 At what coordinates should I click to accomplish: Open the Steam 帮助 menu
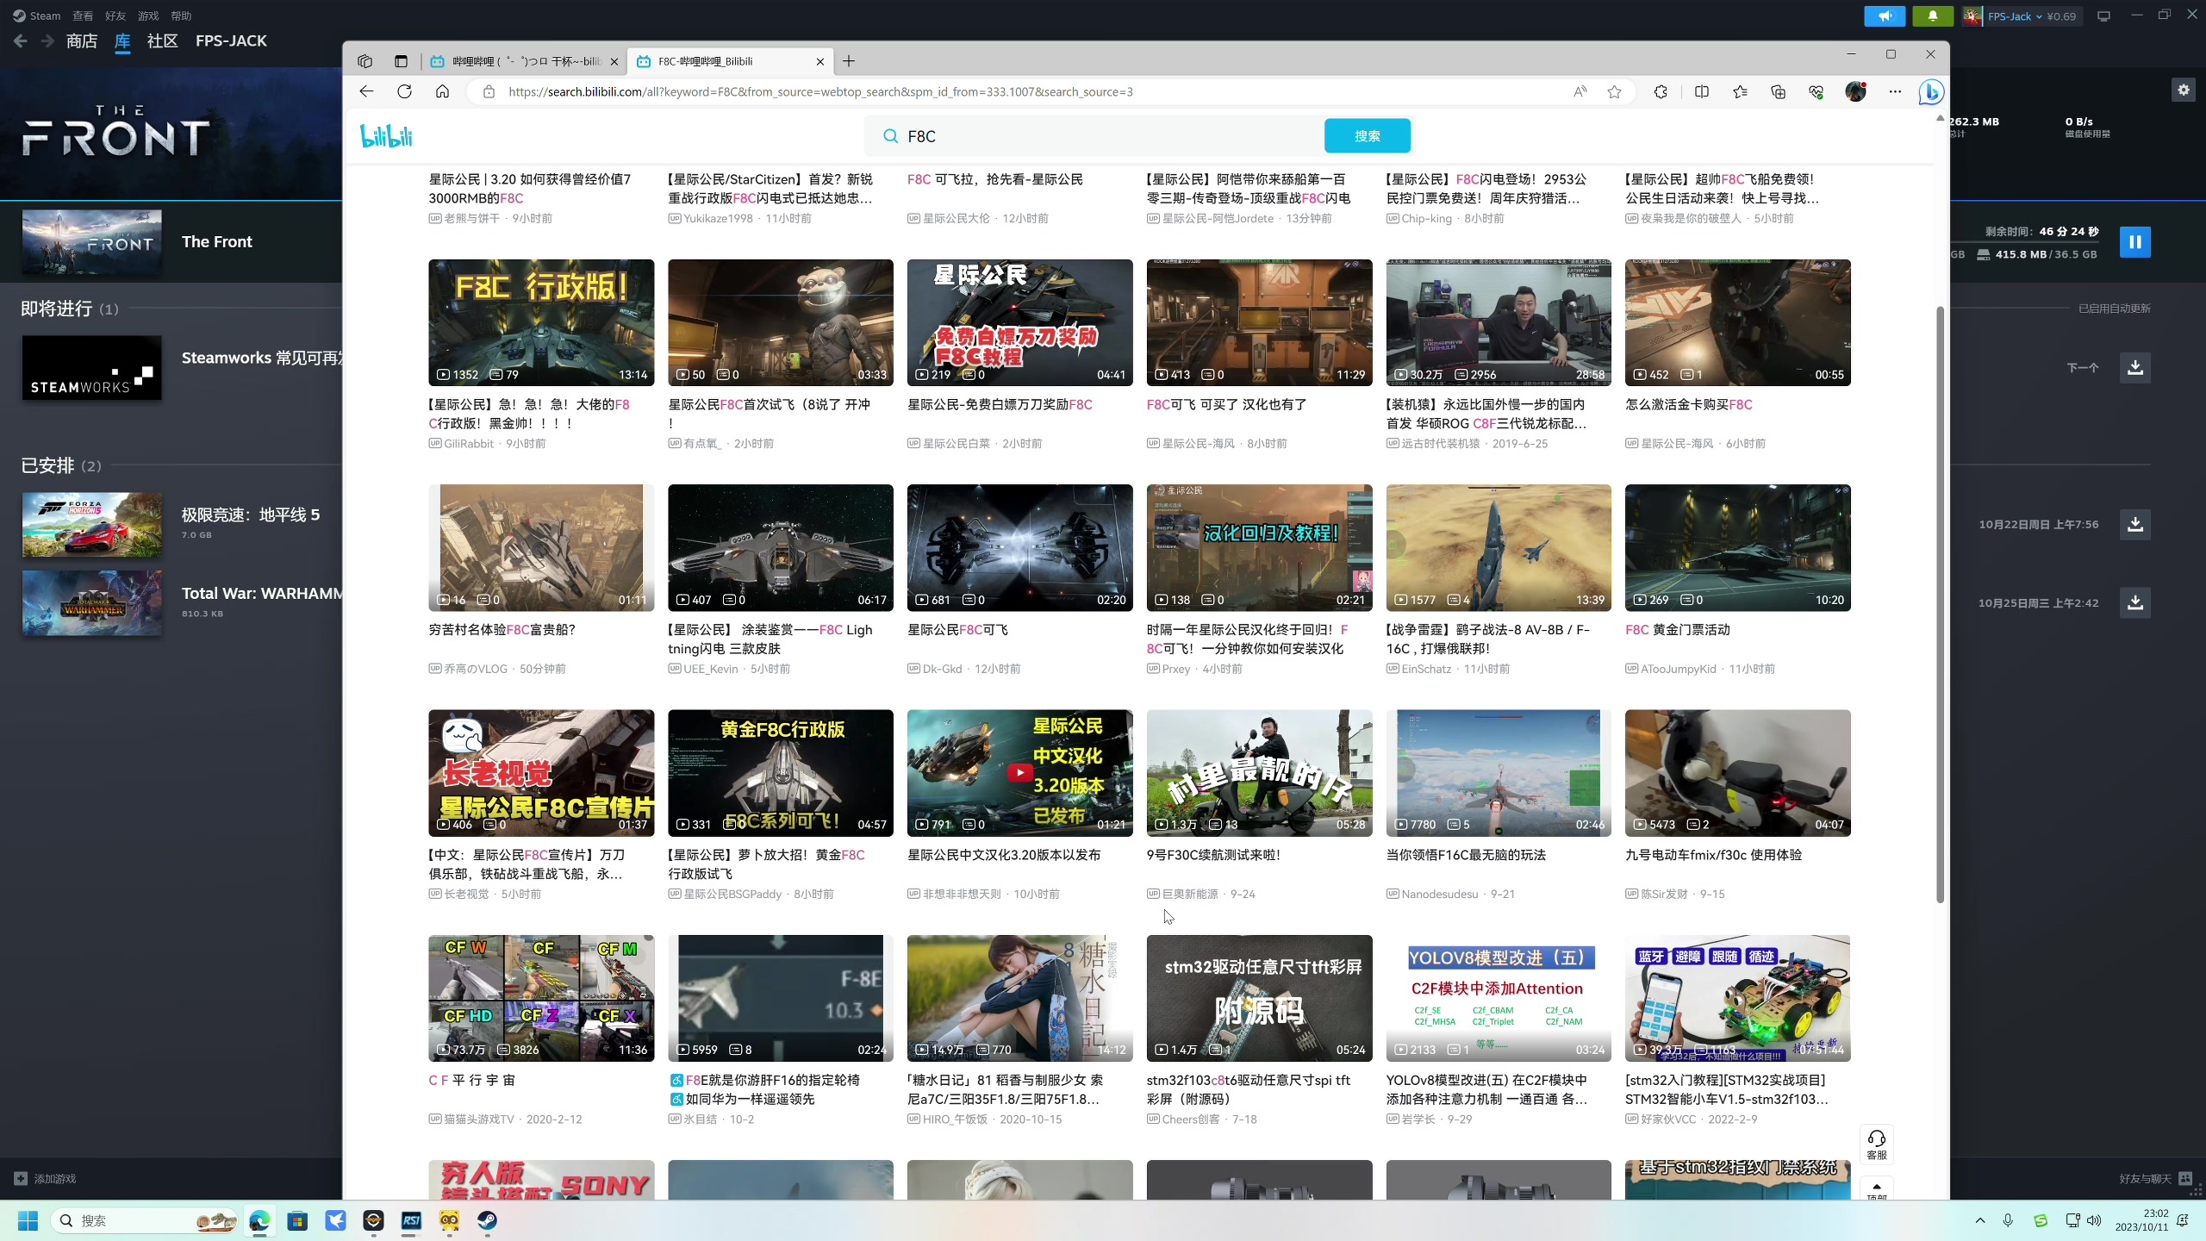(181, 16)
